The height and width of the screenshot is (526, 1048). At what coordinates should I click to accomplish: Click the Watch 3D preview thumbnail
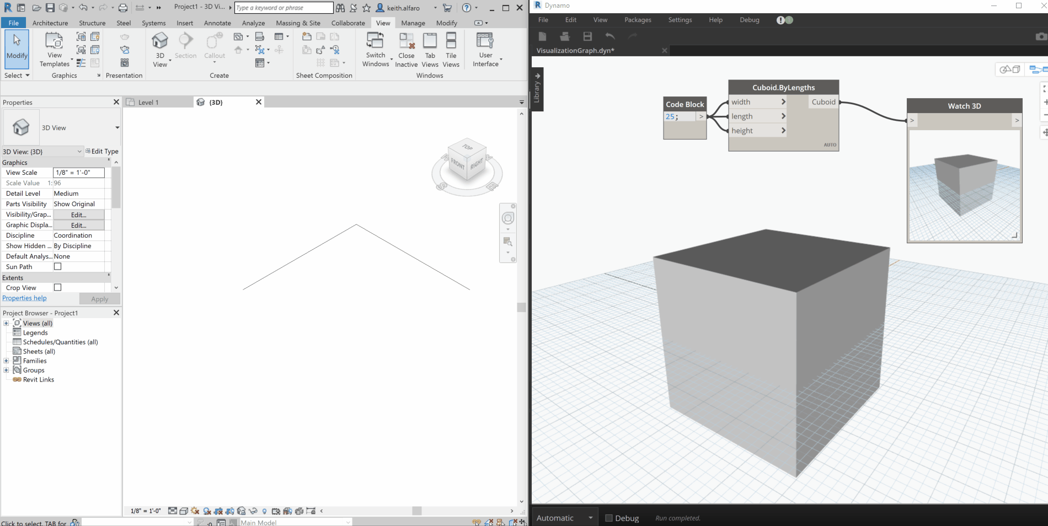(x=964, y=185)
